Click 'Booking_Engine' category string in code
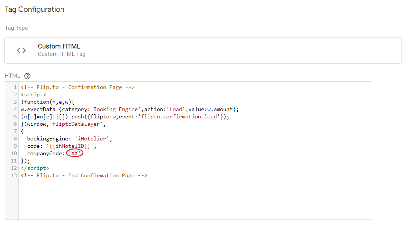The image size is (407, 225). 116,109
